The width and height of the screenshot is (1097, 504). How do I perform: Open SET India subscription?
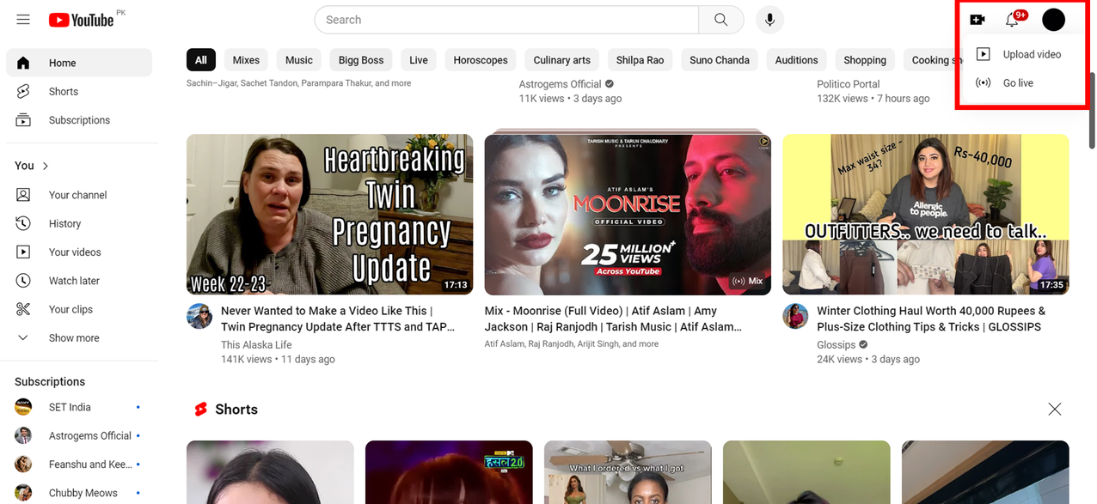pos(79,407)
